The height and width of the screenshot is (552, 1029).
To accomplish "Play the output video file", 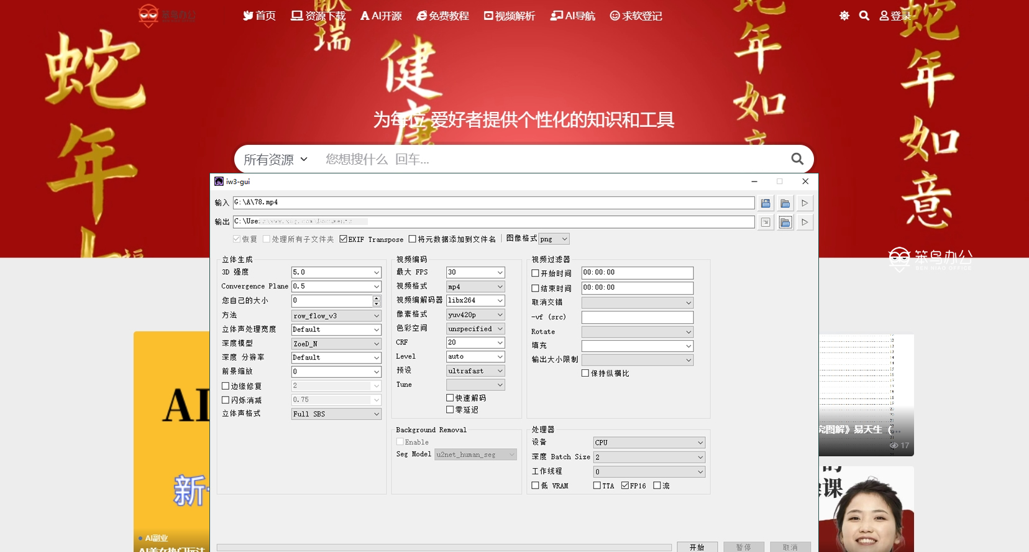I will pos(805,223).
